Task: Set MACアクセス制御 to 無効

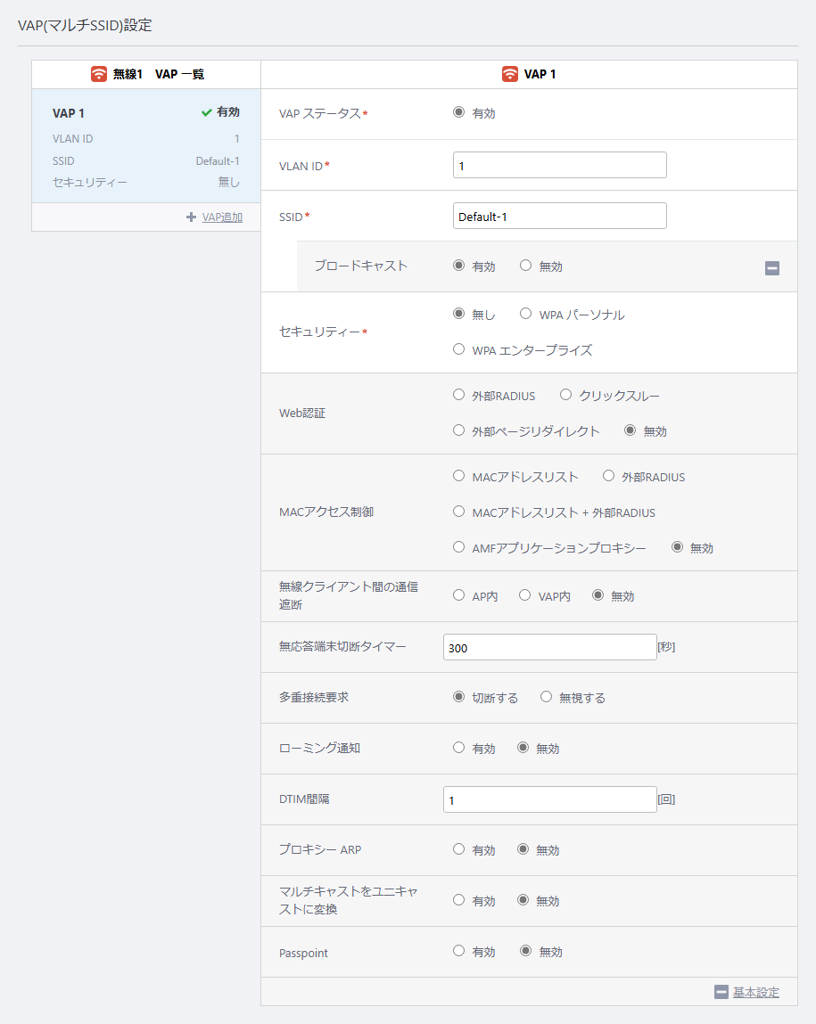Action: point(677,547)
